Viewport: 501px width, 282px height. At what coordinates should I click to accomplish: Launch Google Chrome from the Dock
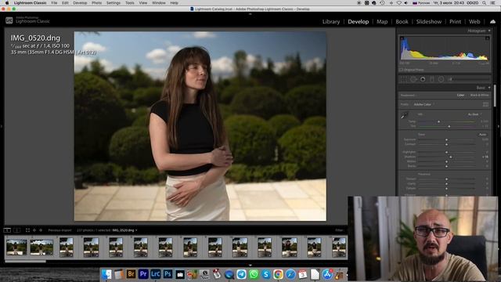click(278, 274)
